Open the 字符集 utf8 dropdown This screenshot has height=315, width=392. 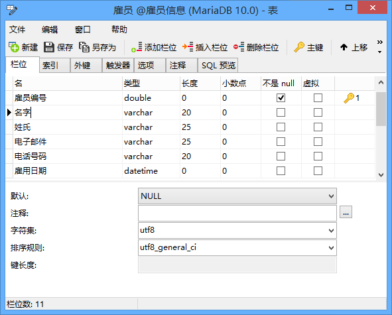[x=237, y=231]
